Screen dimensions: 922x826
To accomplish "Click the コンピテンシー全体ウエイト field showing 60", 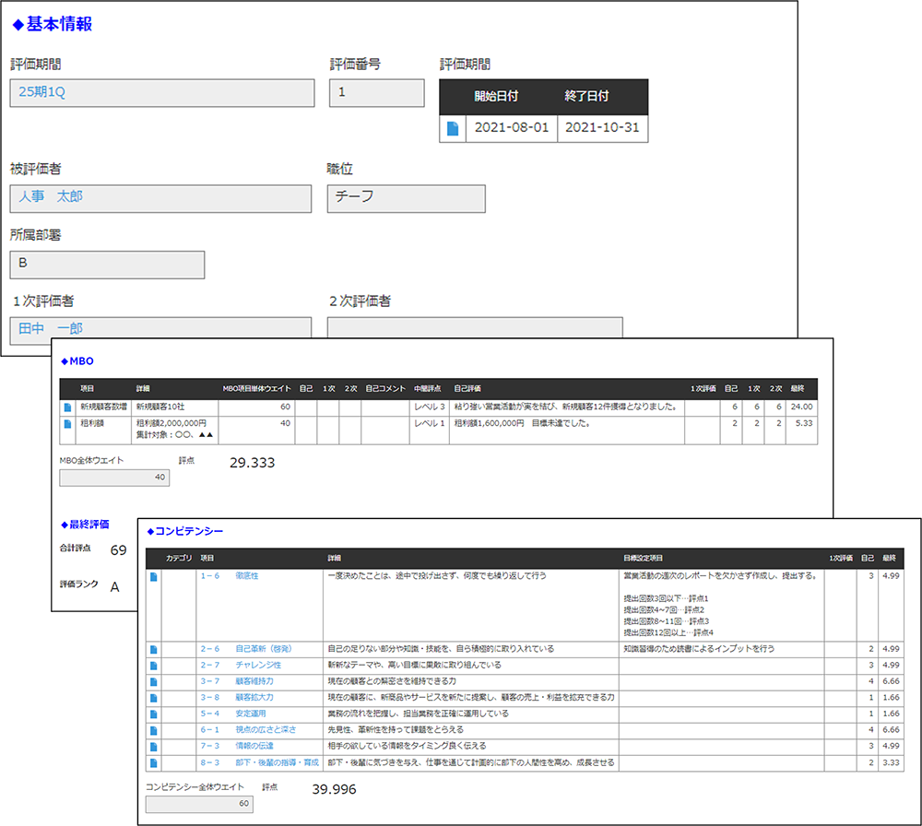I will pos(198,804).
